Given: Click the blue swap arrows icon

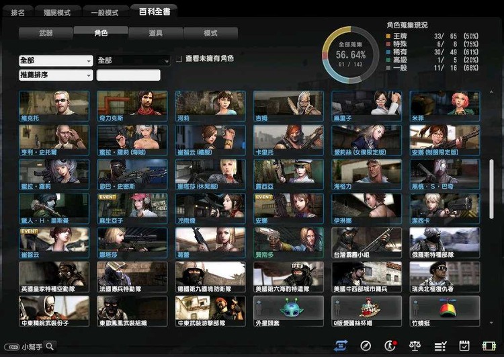Looking at the screenshot, I should click(341, 346).
